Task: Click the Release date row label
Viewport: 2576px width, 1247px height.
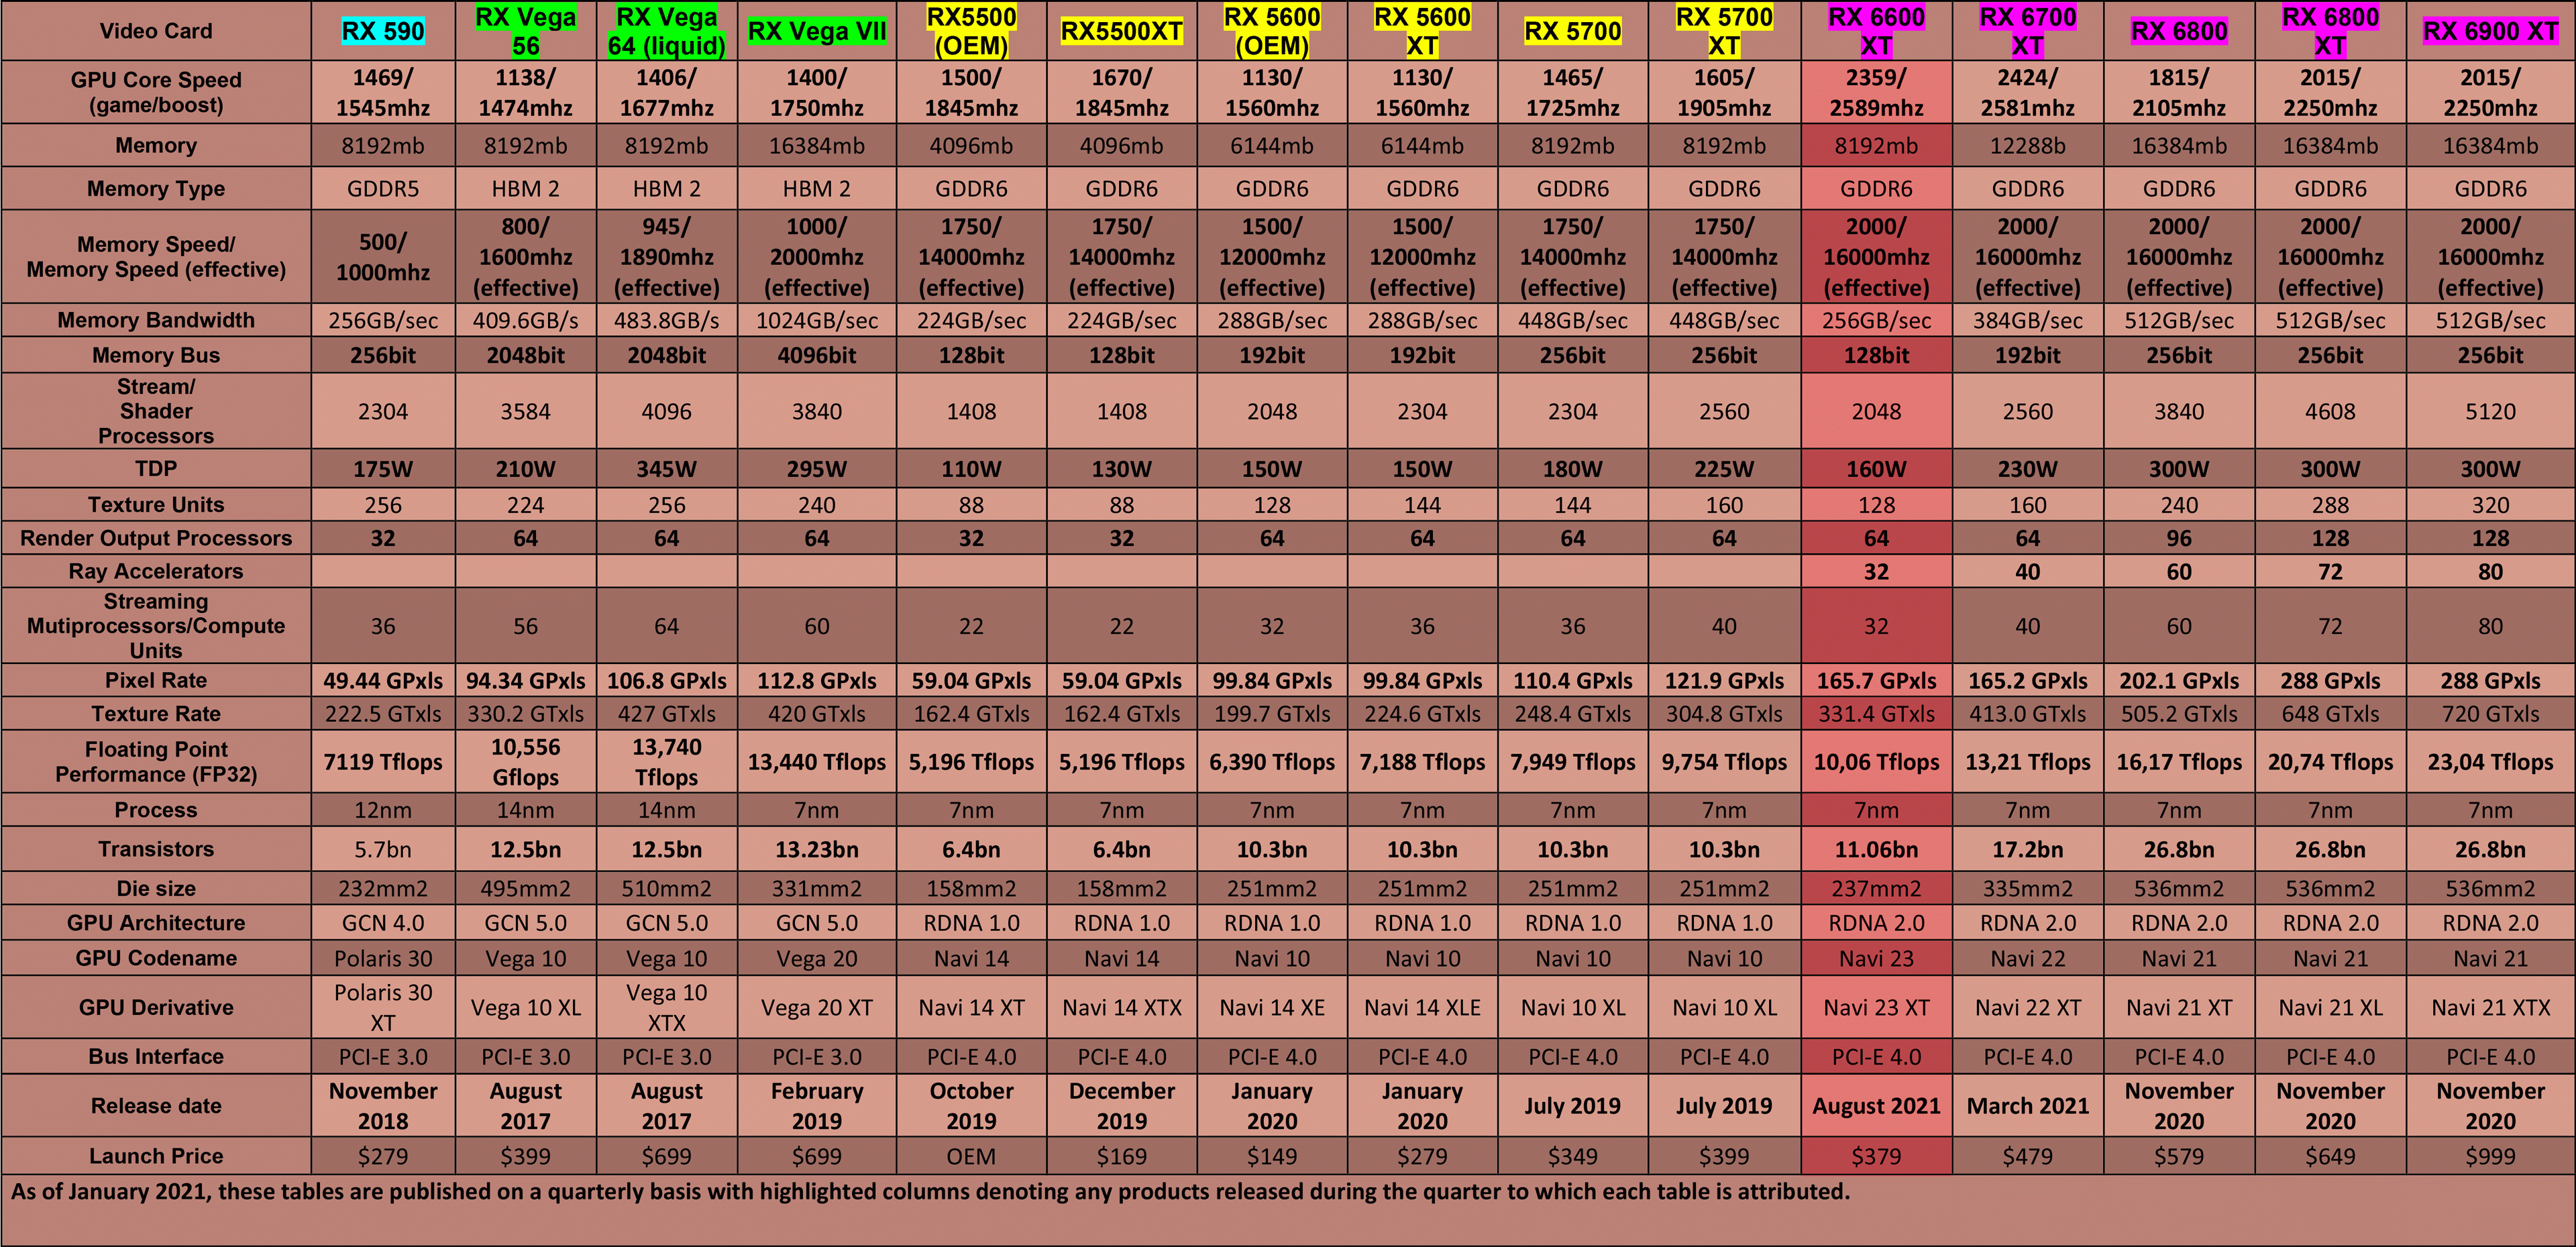Action: click(156, 1105)
